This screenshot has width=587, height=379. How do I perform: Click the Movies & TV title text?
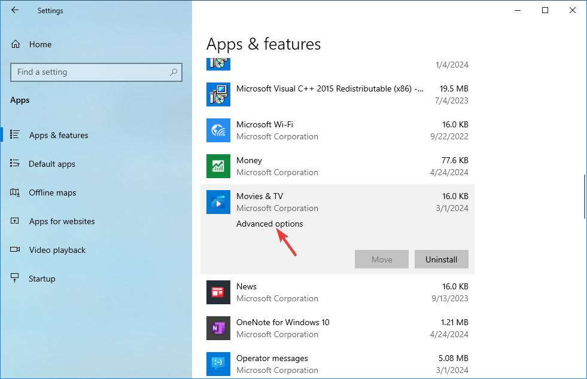pos(260,197)
